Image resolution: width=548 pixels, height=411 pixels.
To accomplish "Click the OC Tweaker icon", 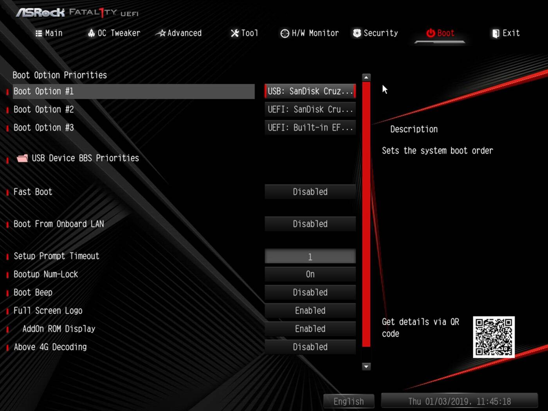I will (91, 33).
